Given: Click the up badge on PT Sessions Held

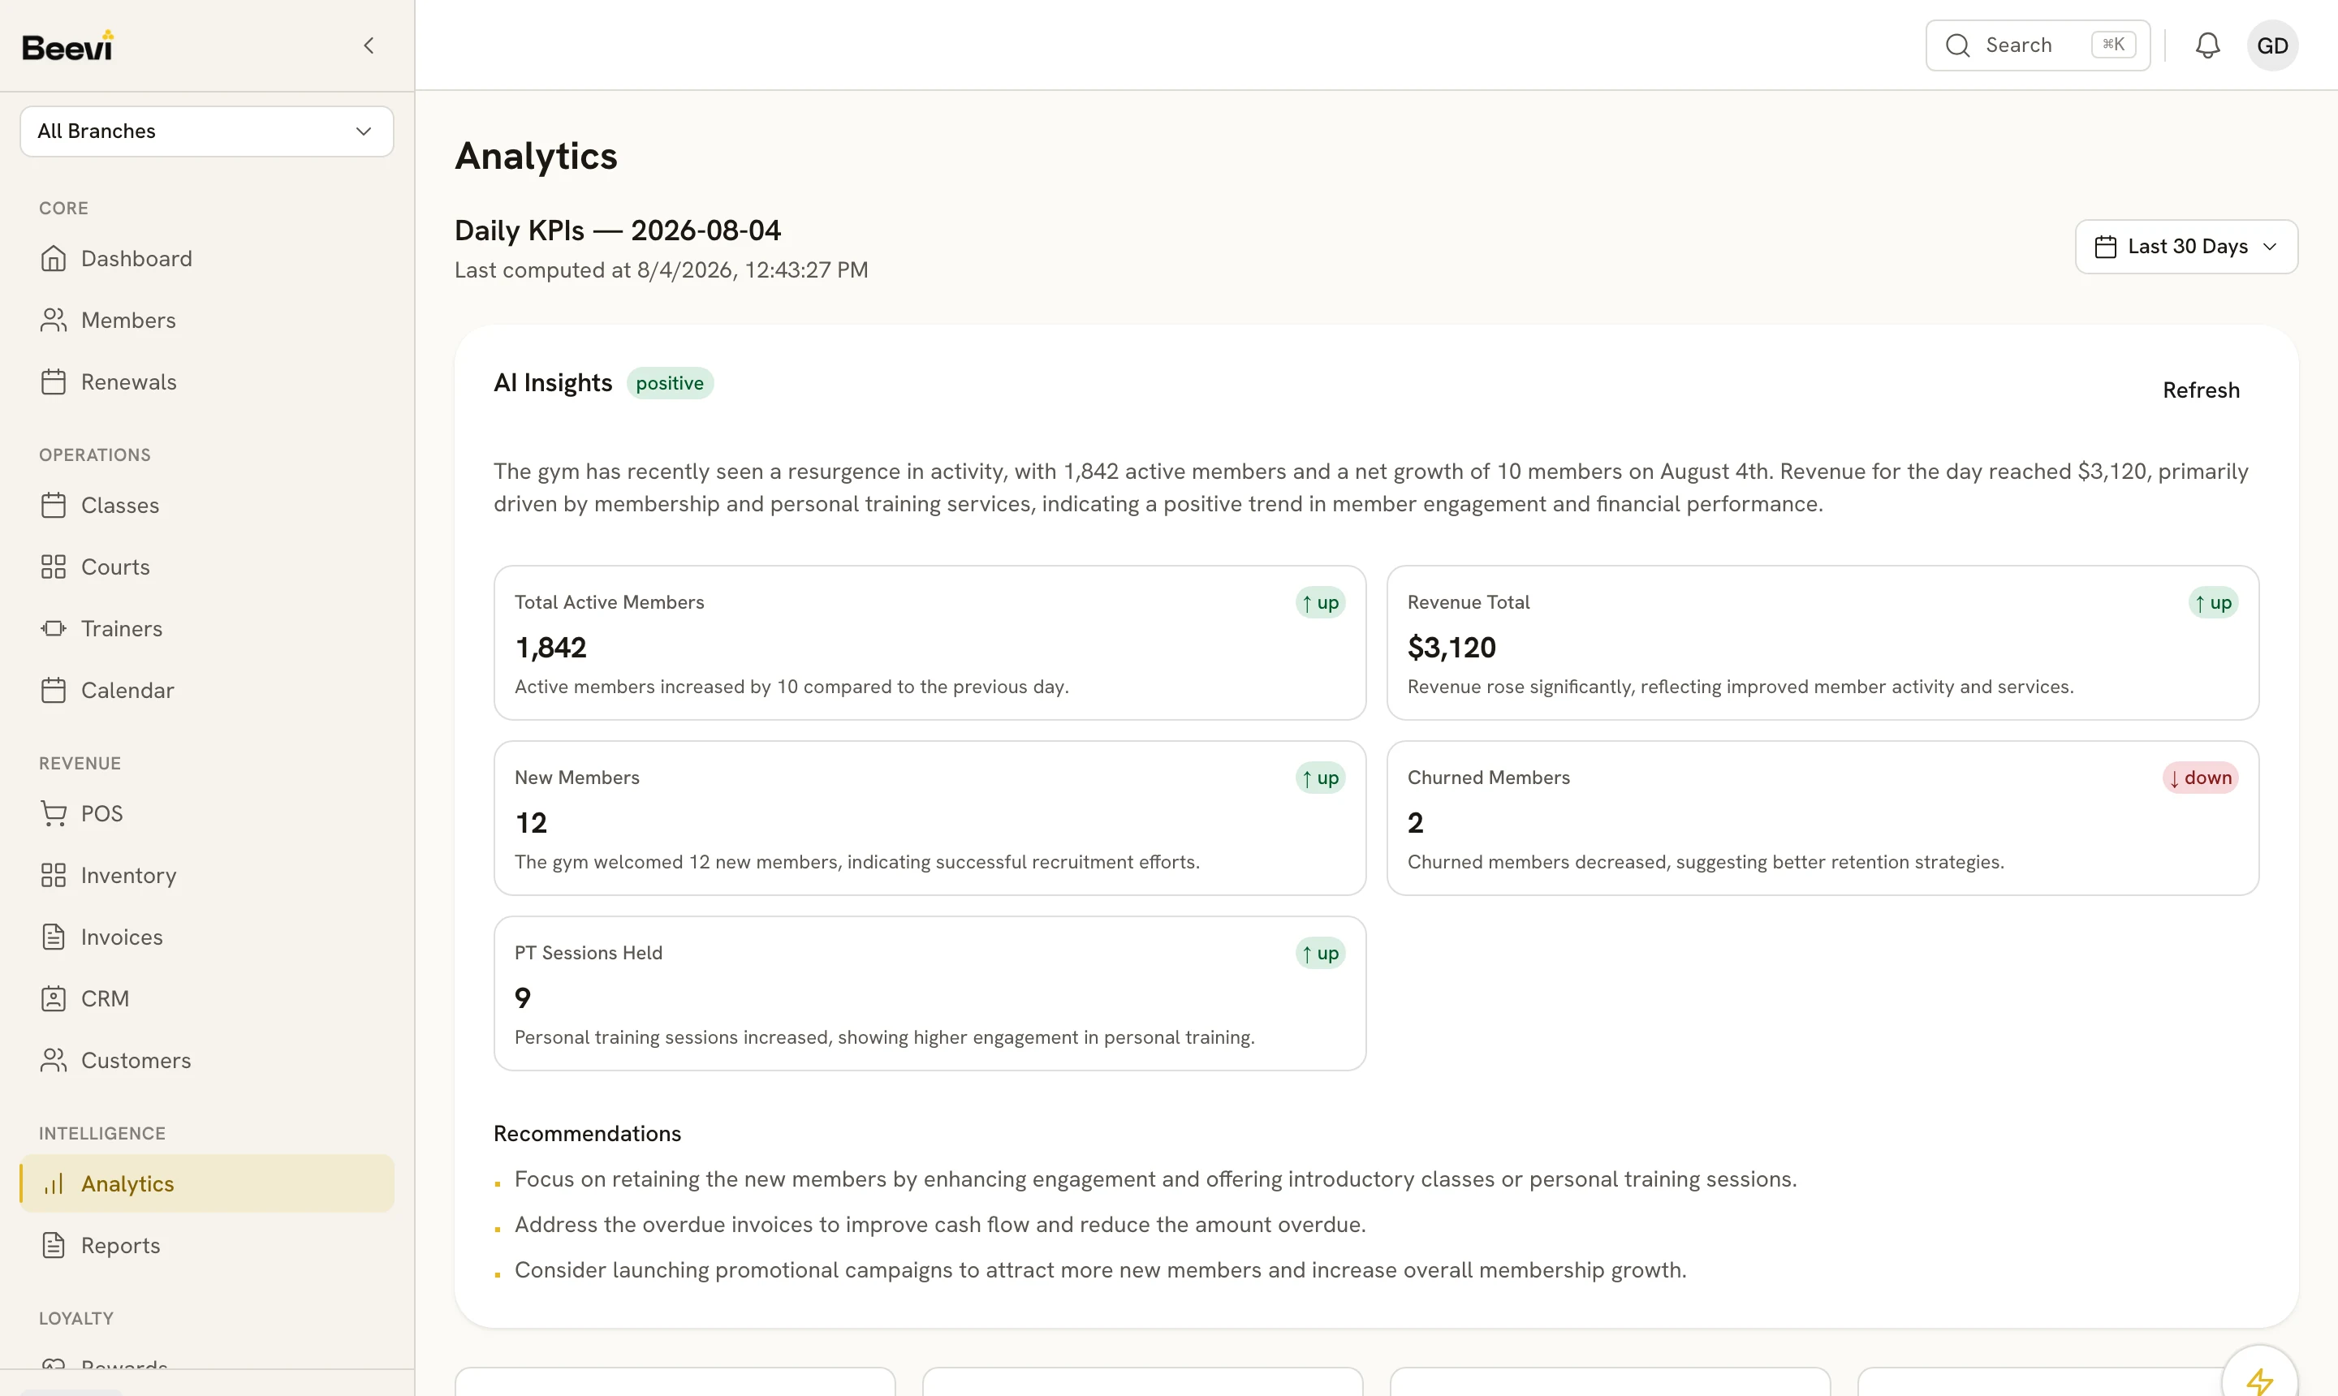Looking at the screenshot, I should click(1319, 953).
